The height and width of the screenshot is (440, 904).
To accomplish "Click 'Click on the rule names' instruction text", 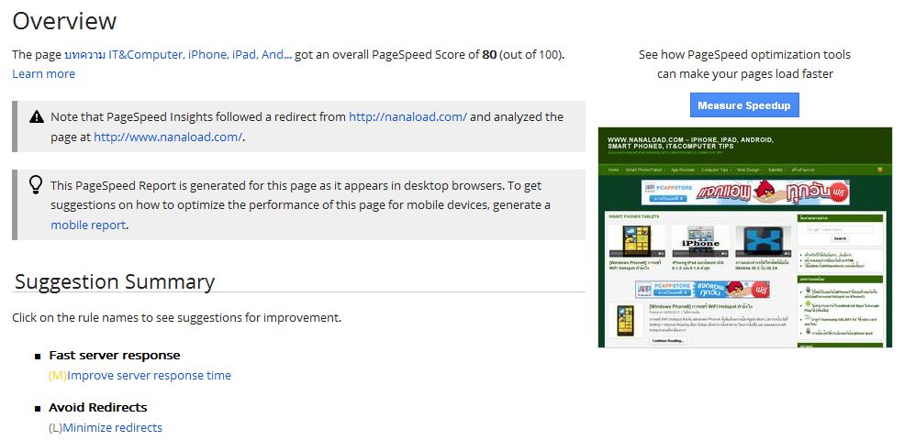I will [176, 317].
